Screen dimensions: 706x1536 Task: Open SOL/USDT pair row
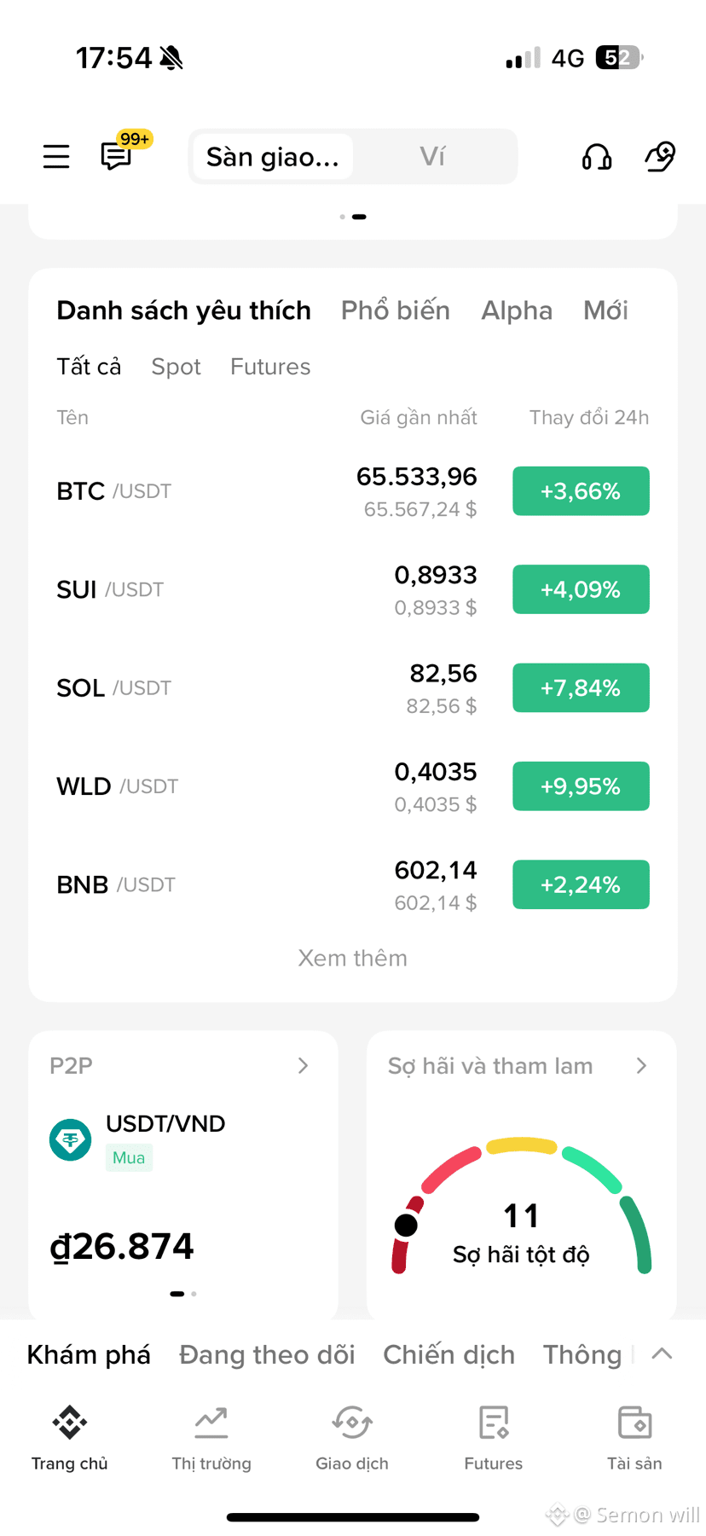tap(353, 688)
